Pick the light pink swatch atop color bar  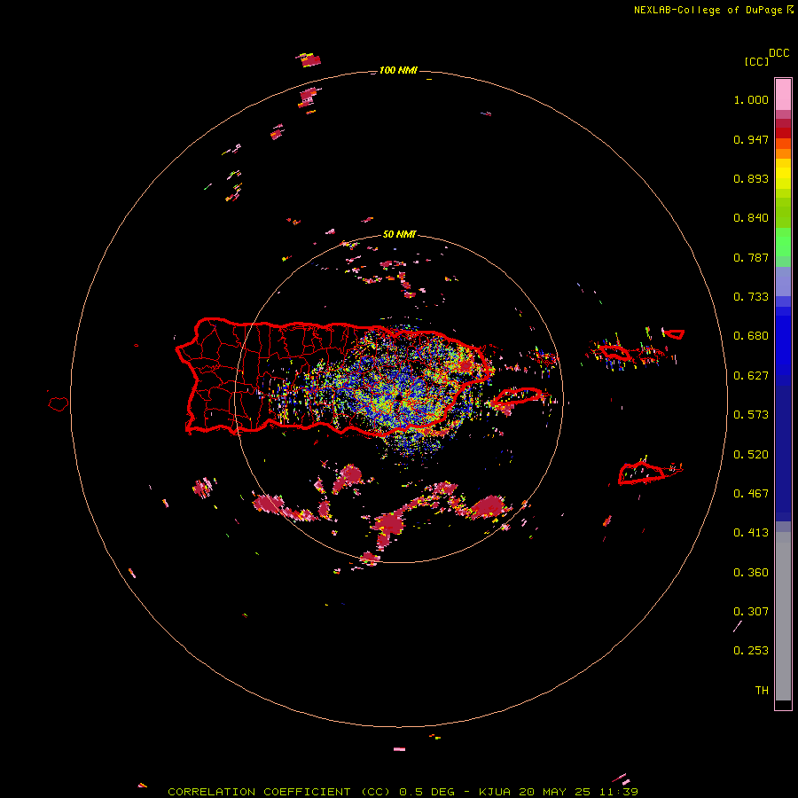pos(783,94)
